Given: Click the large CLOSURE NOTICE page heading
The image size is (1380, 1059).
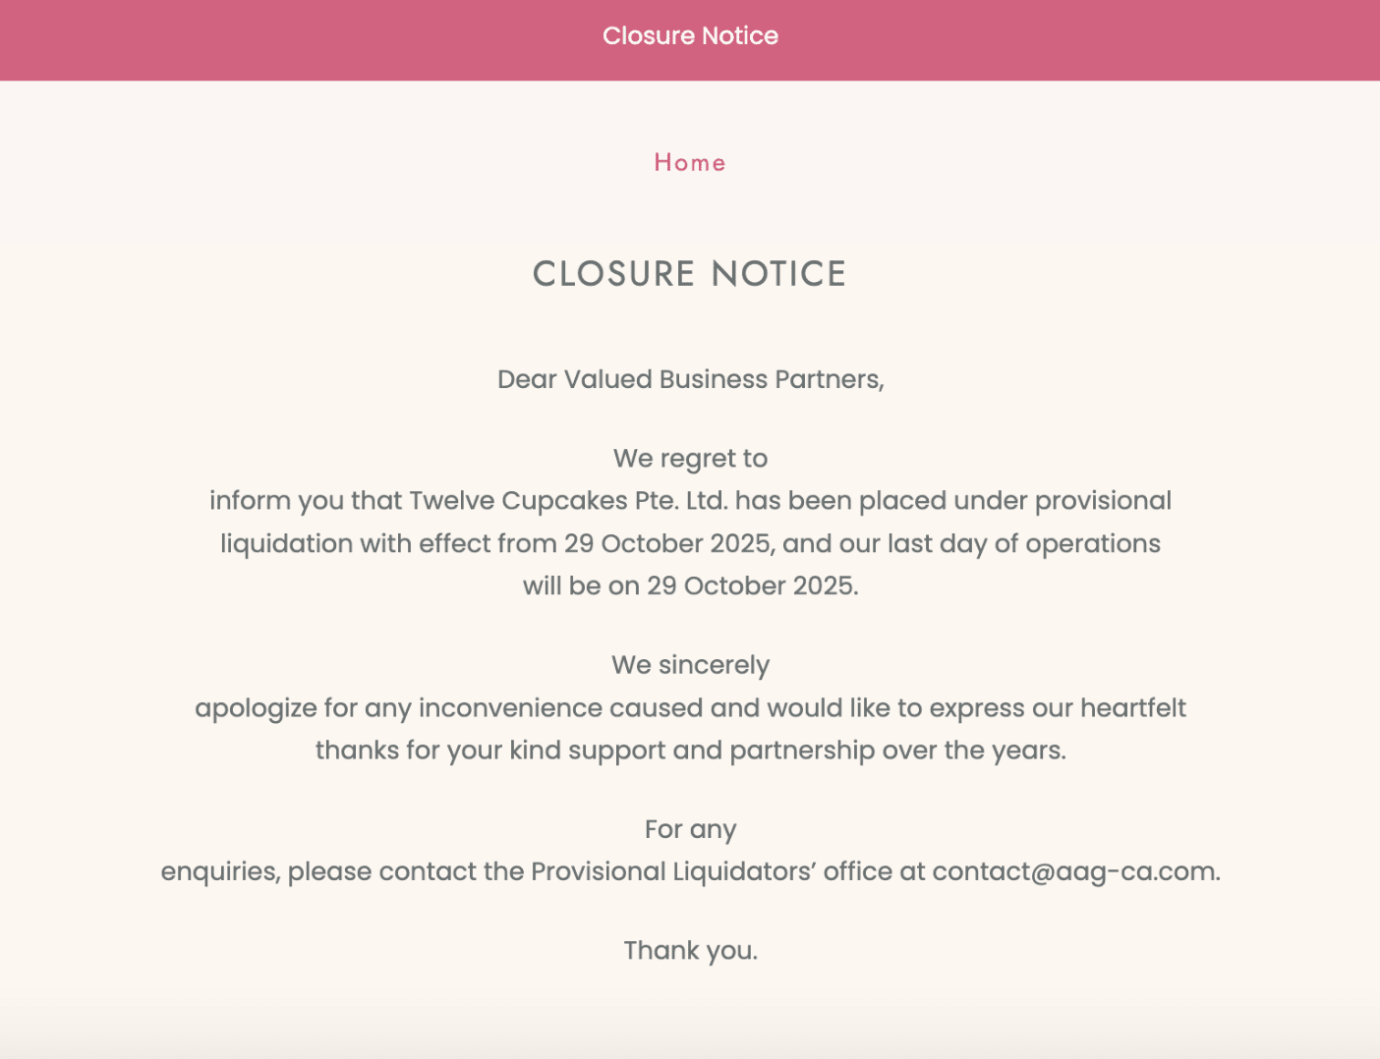Looking at the screenshot, I should tap(689, 274).
